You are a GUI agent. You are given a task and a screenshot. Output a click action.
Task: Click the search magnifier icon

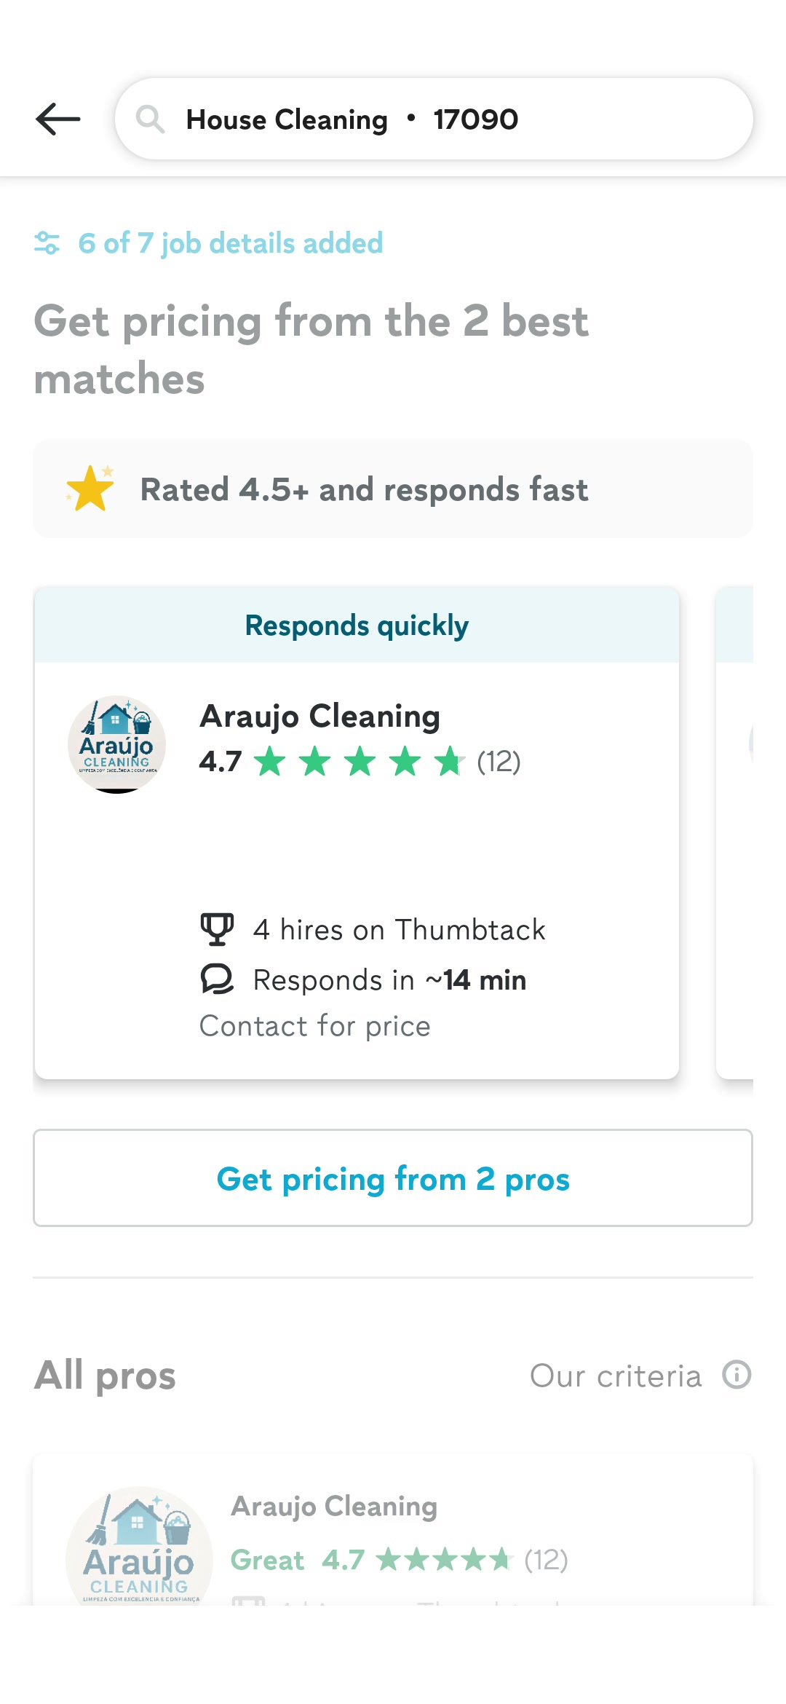click(151, 119)
